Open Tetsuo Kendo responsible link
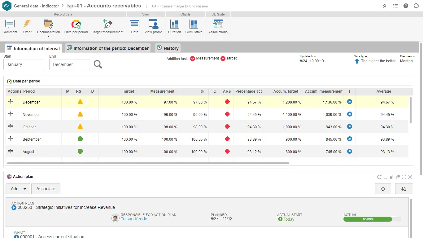The width and height of the screenshot is (423, 238). coord(134,219)
